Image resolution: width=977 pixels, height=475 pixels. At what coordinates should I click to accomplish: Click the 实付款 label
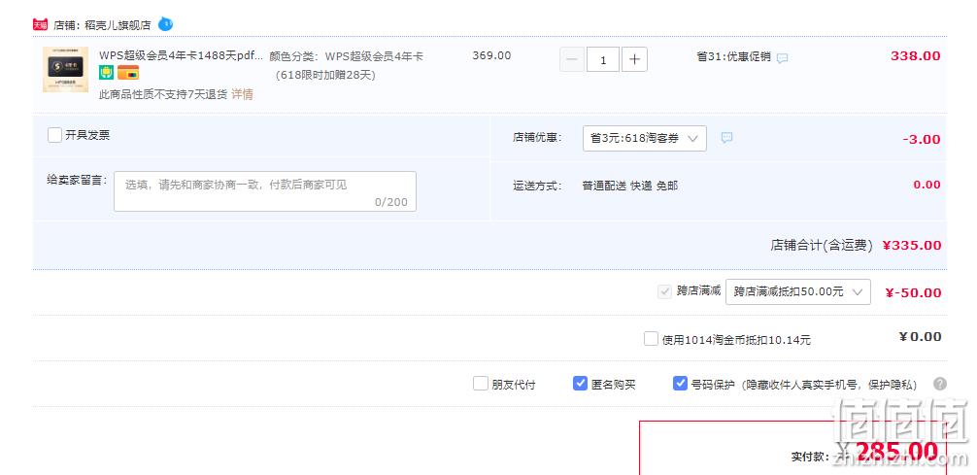coord(810,457)
